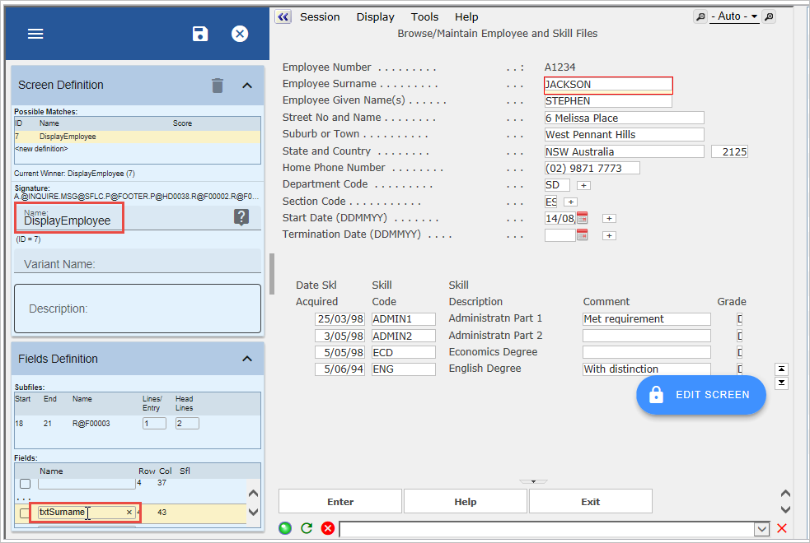Click the command line input box

[548, 529]
